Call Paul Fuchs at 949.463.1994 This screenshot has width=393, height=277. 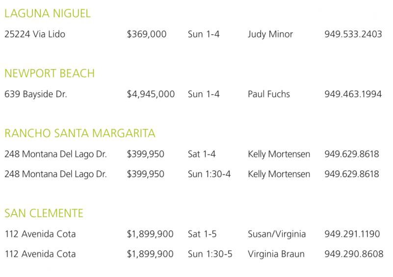click(x=353, y=94)
